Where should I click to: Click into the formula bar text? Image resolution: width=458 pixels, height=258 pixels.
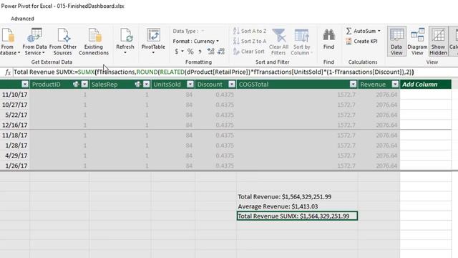click(213, 72)
